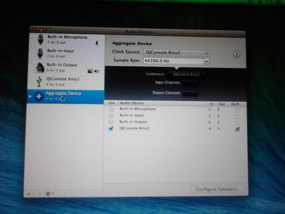Image resolution: width=285 pixels, height=214 pixels.
Task: Expand the Aggregate Device disclosure triangle
Action: [x=30, y=96]
